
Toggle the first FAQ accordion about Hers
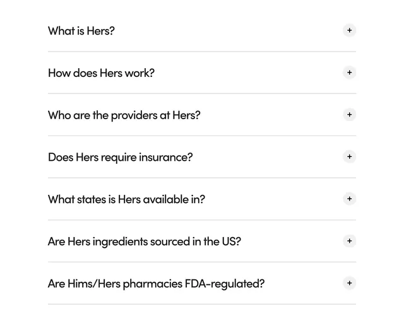202,31
